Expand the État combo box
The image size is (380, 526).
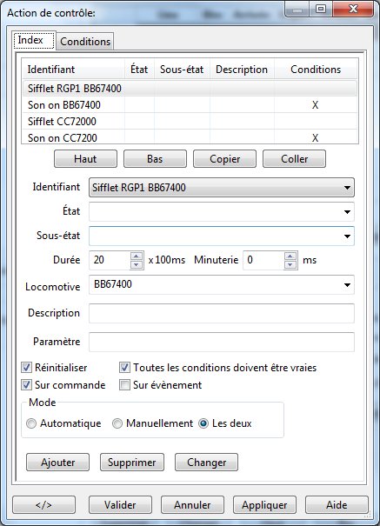222,211
